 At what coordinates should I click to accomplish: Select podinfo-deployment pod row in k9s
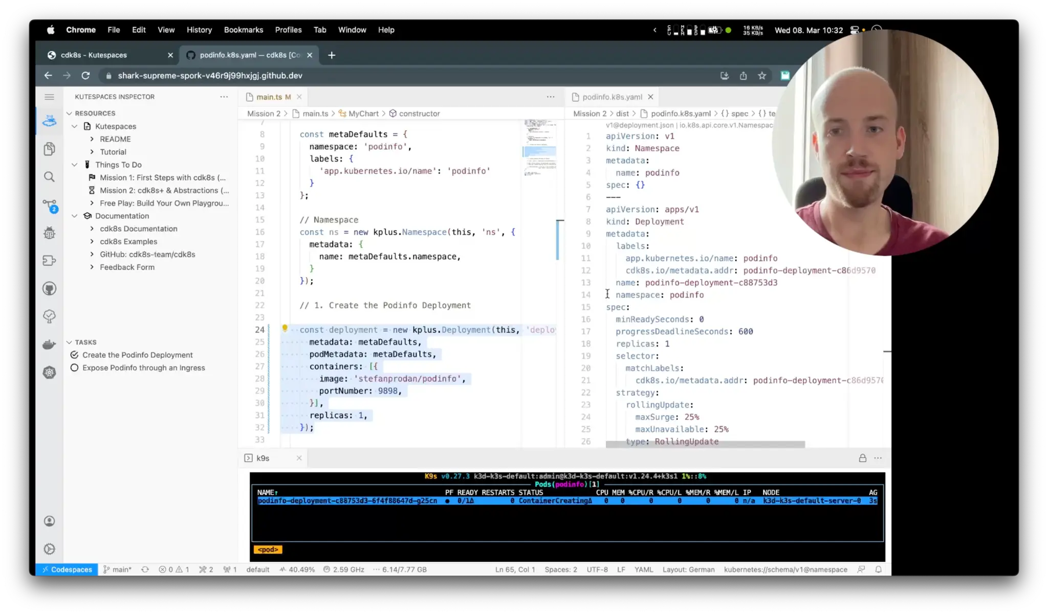(567, 501)
